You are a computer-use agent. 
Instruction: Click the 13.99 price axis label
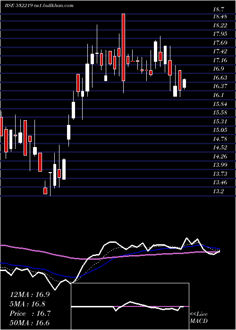click(220, 165)
